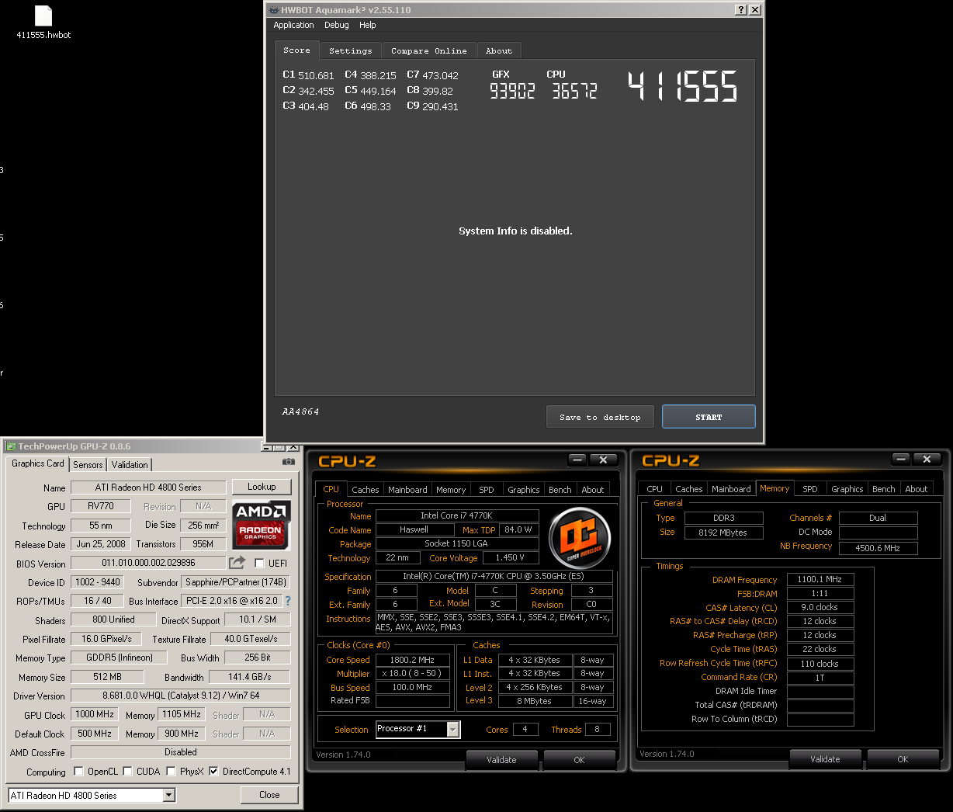Toggle the UEFI checkbox in GPU-Z

(259, 563)
